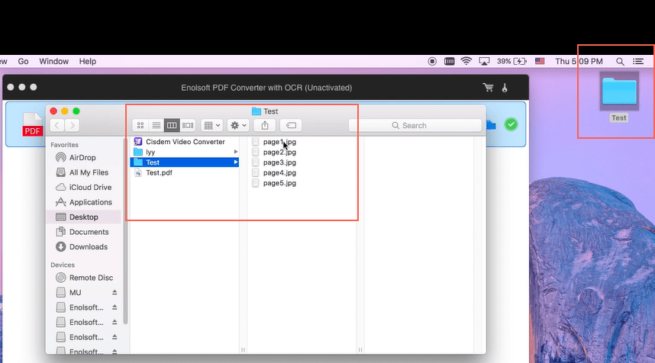
Task: Select the Test folder on desktop
Action: (x=619, y=97)
